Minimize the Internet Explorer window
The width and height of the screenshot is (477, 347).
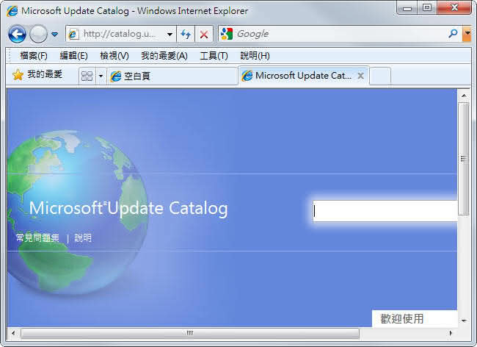pos(407,8)
